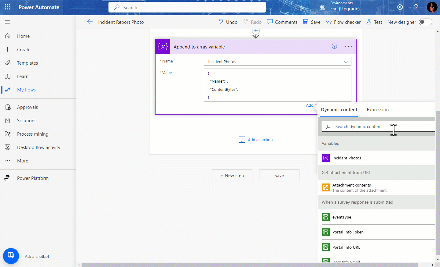440x267 pixels.
Task: Click inside the Value text field
Action: click(x=277, y=85)
